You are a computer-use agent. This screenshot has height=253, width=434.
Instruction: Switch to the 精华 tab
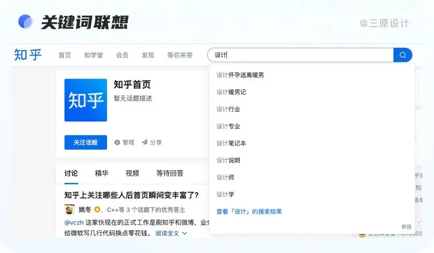click(x=102, y=173)
